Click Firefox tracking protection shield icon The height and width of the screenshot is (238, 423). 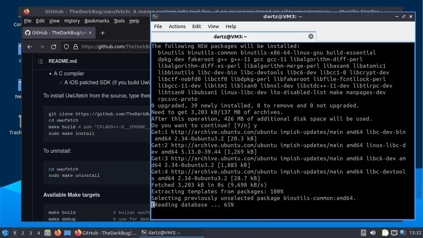(x=66, y=47)
